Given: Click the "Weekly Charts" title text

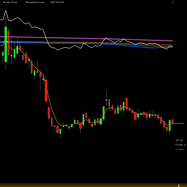Looking at the screenshot, I should click(10, 2).
